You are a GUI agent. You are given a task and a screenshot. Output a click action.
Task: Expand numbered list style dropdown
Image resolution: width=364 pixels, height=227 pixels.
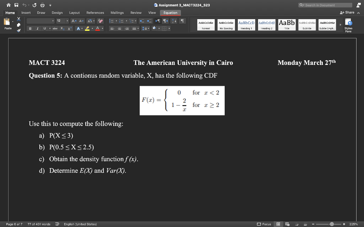coord(126,21)
